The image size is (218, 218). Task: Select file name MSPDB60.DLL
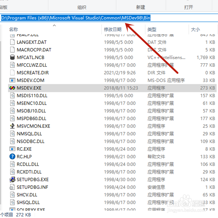(x=31, y=118)
